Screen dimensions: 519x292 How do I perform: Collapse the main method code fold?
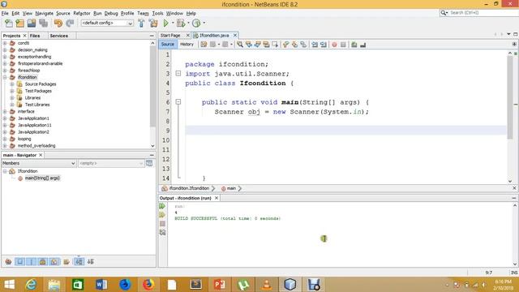(178, 102)
